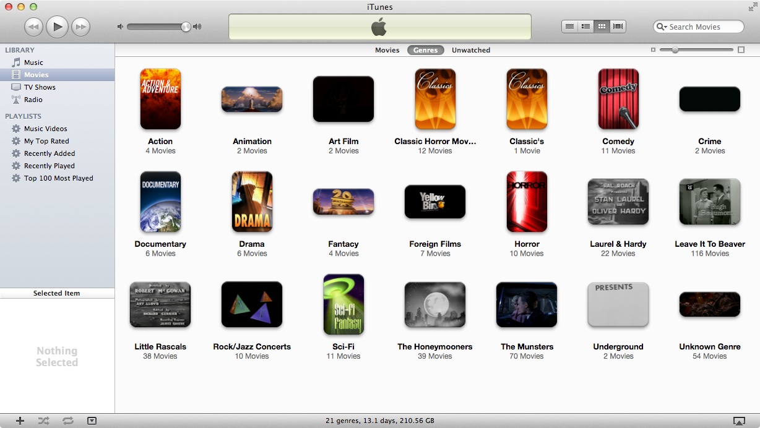Open the Documentary genre artwork
Image resolution: width=760 pixels, height=428 pixels.
160,202
